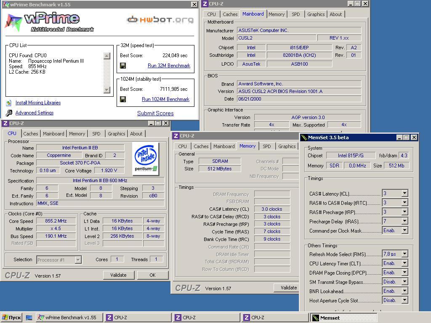Click the BIOS Date 06/21/2000 value
The image size is (431, 323).
tap(299, 99)
